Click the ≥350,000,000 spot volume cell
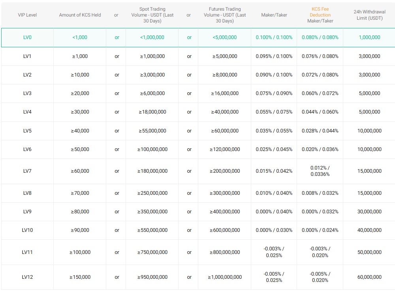This screenshot has height=291, width=395. tap(152, 212)
